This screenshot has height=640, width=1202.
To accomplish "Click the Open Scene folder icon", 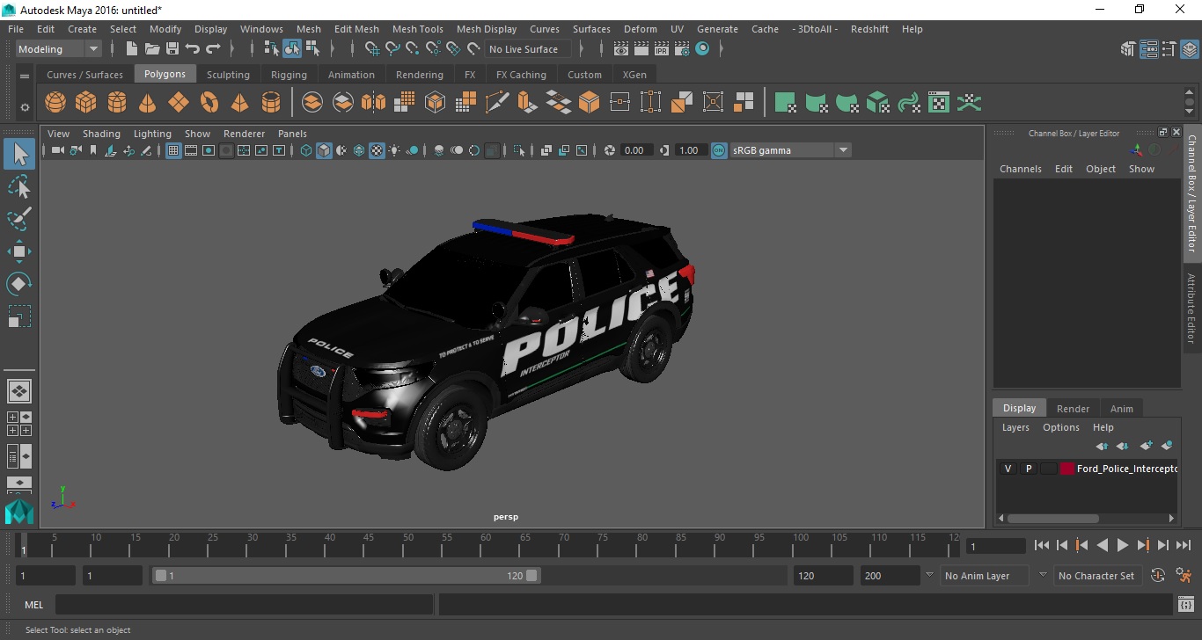I will 152,49.
